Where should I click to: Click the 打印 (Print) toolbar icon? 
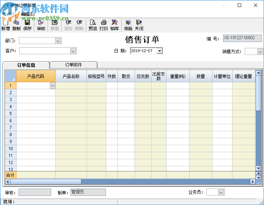104,25
